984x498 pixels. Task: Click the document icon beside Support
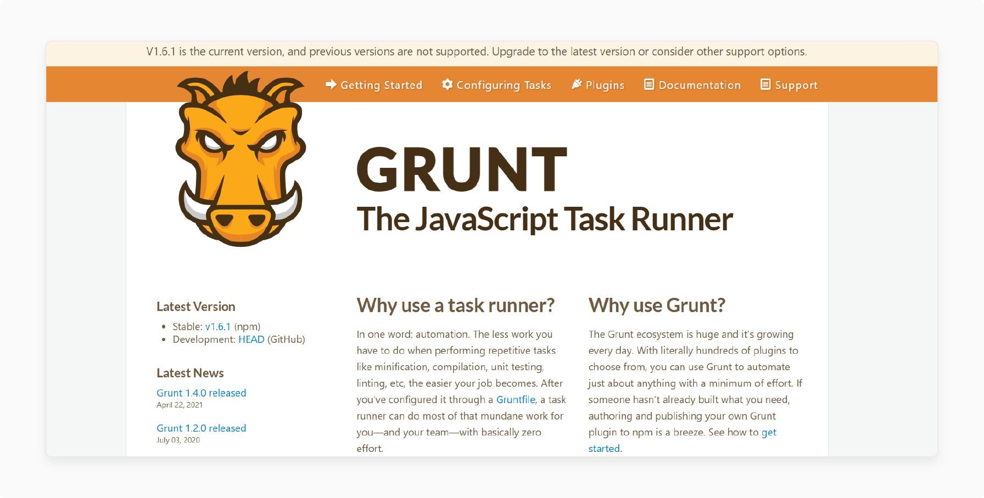pos(765,84)
